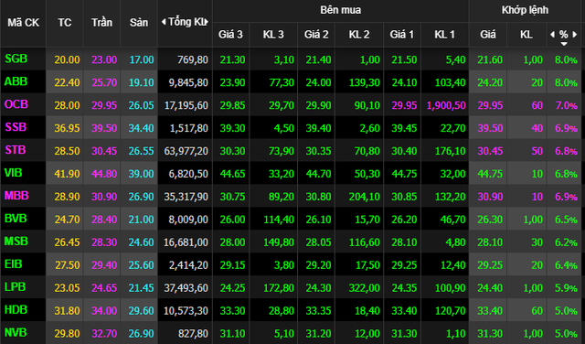Click the right arrow beside % header

pos(575,35)
